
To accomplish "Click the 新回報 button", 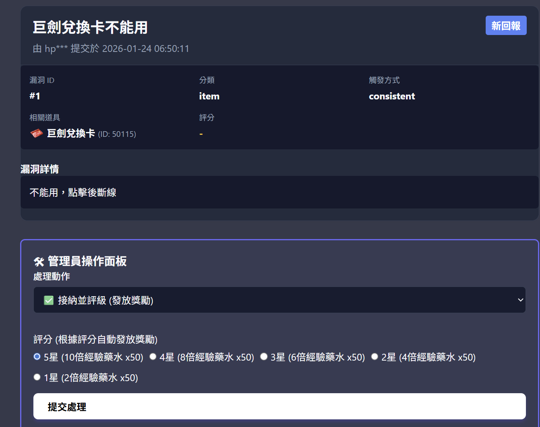I will [506, 26].
